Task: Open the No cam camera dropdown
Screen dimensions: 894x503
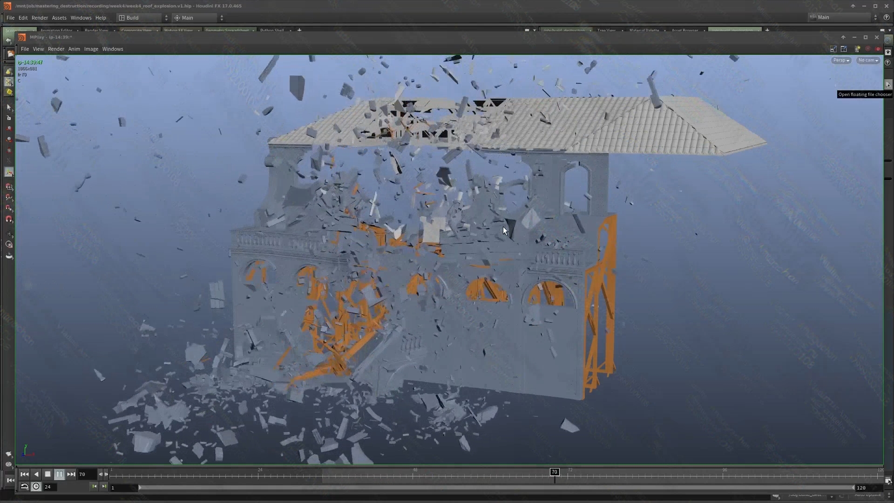Action: click(867, 60)
